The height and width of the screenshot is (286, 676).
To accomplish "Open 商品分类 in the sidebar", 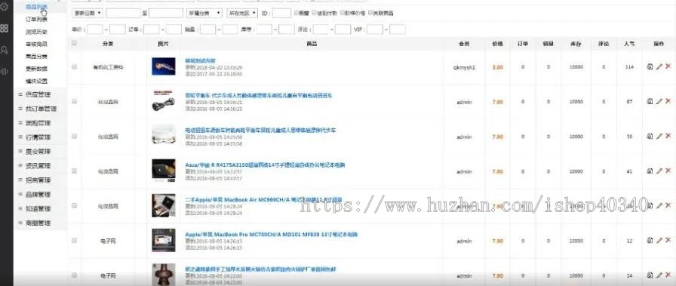I will click(x=37, y=57).
